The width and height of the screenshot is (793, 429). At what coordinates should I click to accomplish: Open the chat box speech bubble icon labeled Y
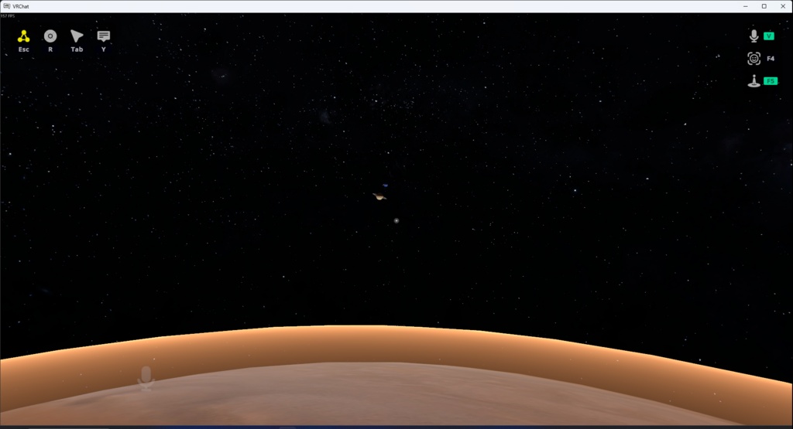click(x=104, y=36)
